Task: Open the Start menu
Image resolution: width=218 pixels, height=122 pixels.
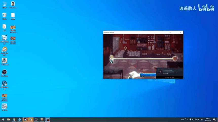Action: coord(3,119)
